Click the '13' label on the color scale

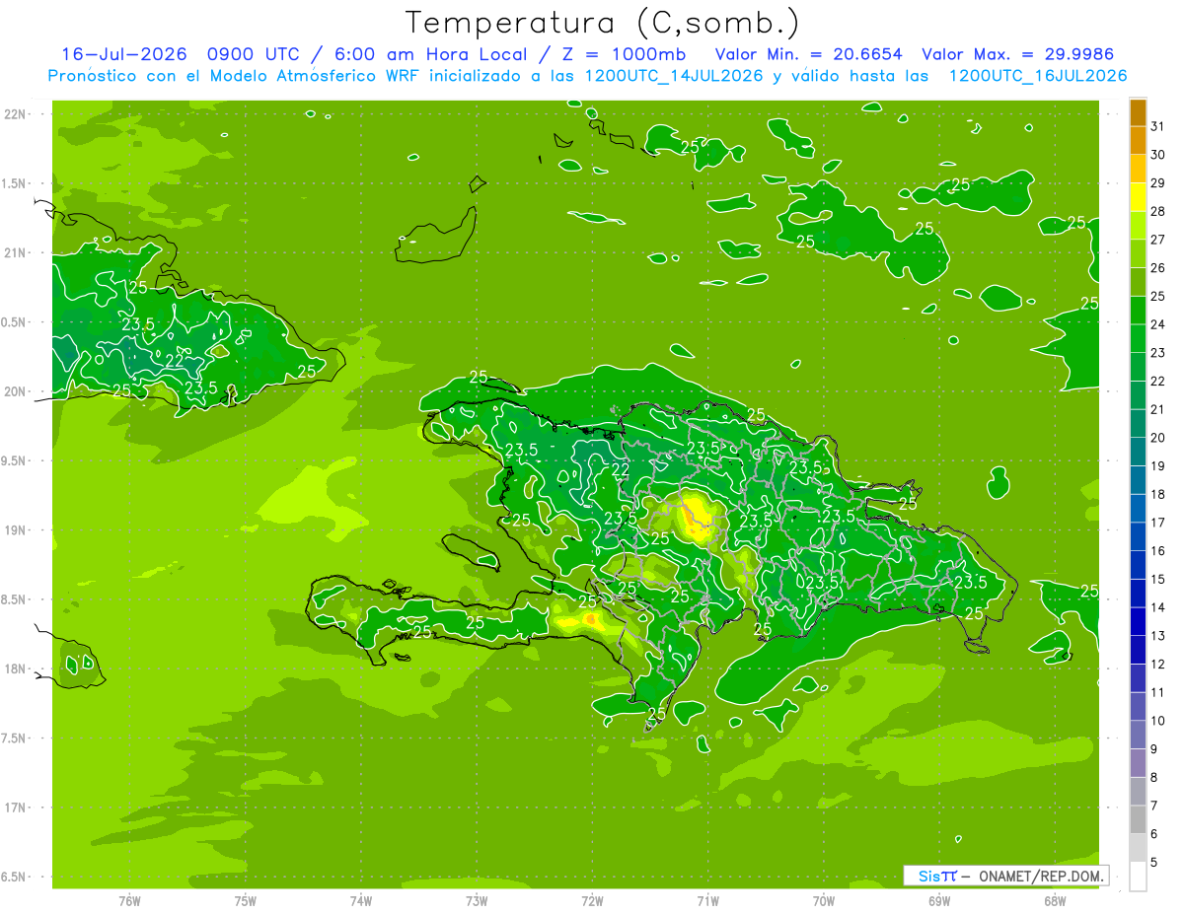(1157, 636)
